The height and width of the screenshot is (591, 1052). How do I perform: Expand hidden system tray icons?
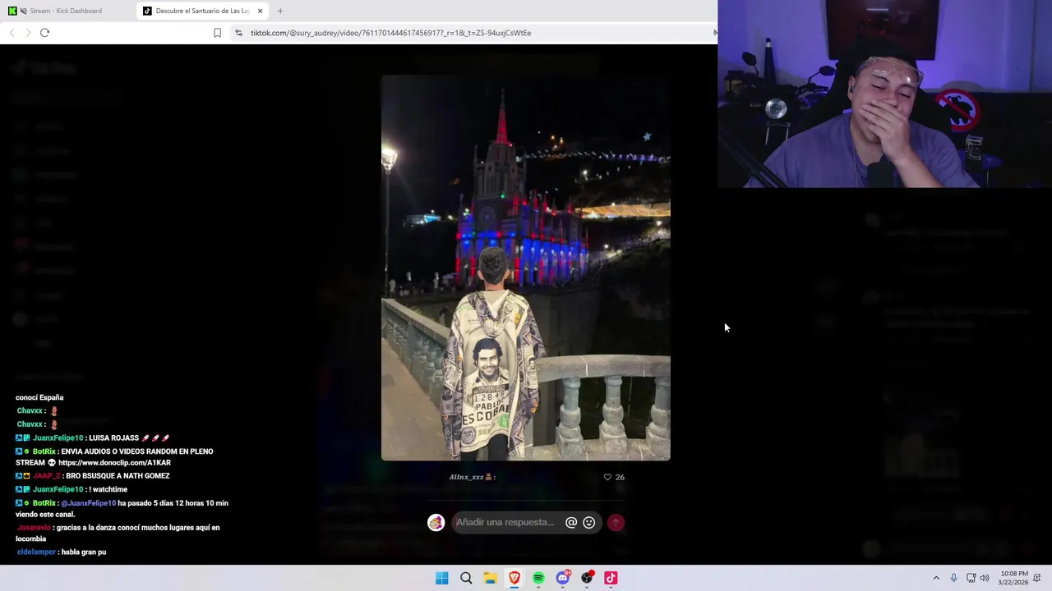[936, 578]
